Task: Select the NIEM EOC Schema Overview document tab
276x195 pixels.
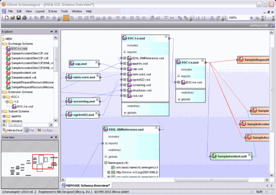Action: coord(86,186)
